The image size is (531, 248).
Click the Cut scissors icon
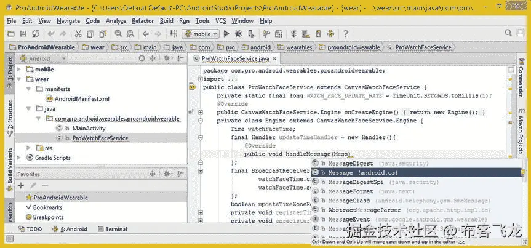point(78,34)
